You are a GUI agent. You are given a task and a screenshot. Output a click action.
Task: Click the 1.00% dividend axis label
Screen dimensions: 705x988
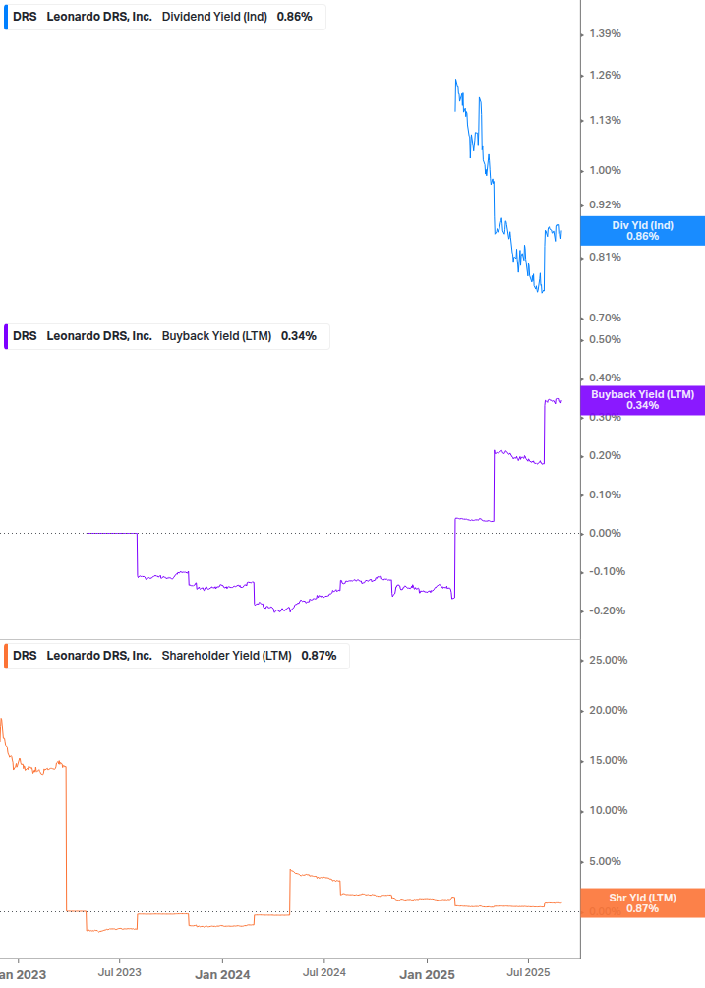point(606,171)
